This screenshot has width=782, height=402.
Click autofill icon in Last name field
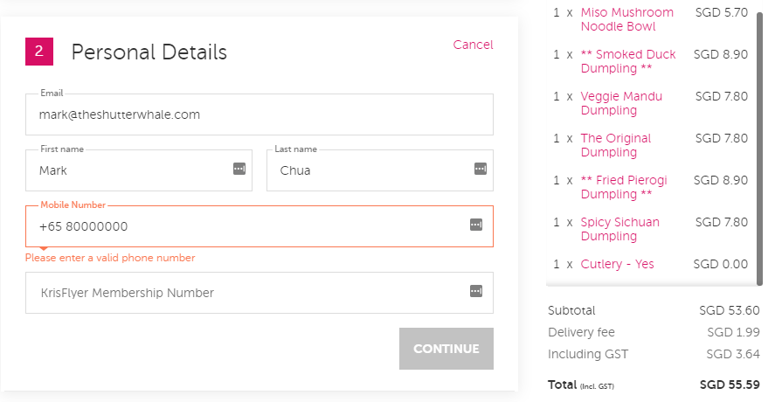tap(481, 169)
